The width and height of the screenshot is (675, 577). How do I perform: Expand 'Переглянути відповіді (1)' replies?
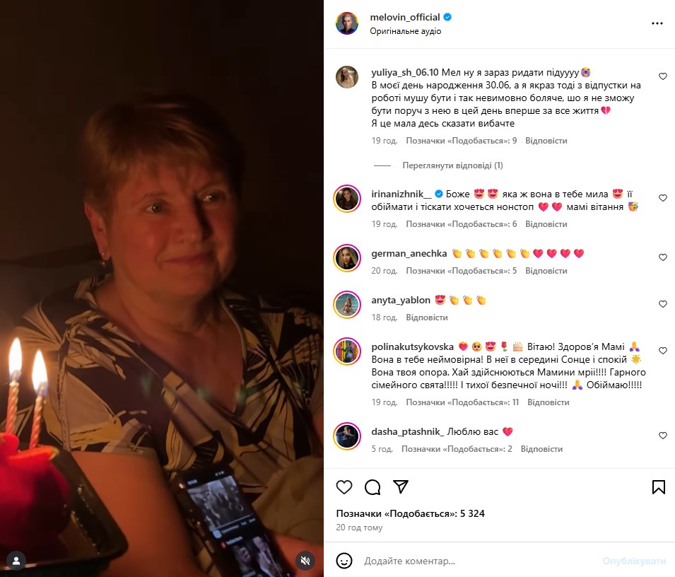[452, 165]
